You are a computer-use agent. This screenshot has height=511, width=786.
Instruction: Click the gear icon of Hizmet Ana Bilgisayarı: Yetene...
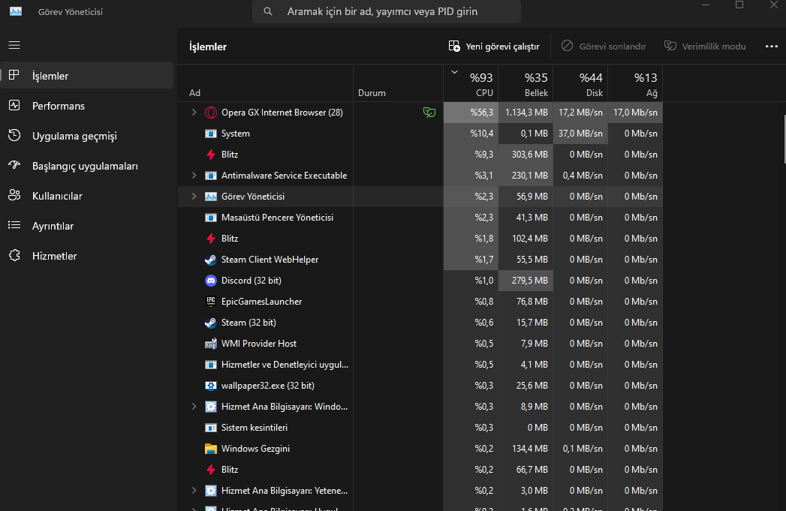211,491
